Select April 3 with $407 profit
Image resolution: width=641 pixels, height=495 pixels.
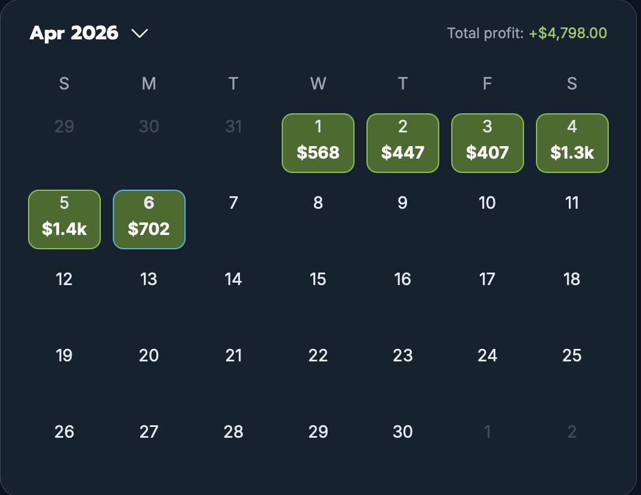(x=487, y=143)
